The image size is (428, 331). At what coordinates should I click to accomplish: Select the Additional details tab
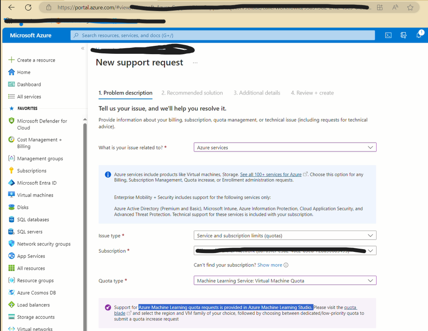tap(257, 93)
